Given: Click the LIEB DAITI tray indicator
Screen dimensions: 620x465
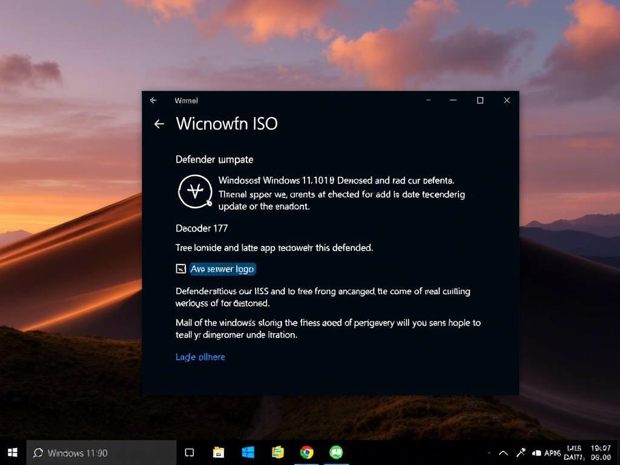Looking at the screenshot, I should (x=574, y=453).
